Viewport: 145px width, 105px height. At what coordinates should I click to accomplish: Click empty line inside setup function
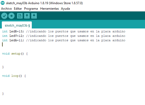pyautogui.click(x=72, y=60)
